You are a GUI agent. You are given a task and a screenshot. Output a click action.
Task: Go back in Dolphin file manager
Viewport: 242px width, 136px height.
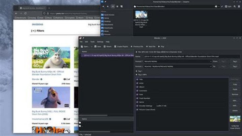[103, 6]
